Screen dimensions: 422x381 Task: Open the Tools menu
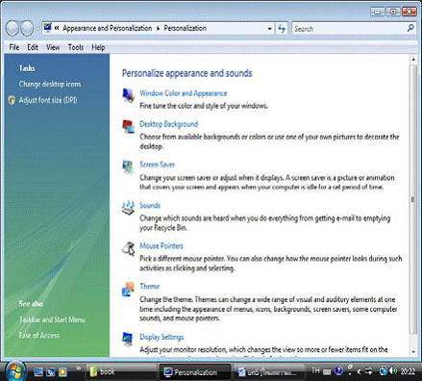tap(76, 47)
